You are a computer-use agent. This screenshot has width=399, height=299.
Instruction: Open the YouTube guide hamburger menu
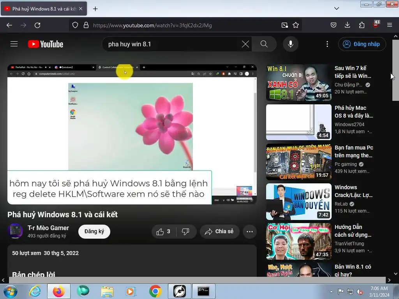click(x=14, y=44)
